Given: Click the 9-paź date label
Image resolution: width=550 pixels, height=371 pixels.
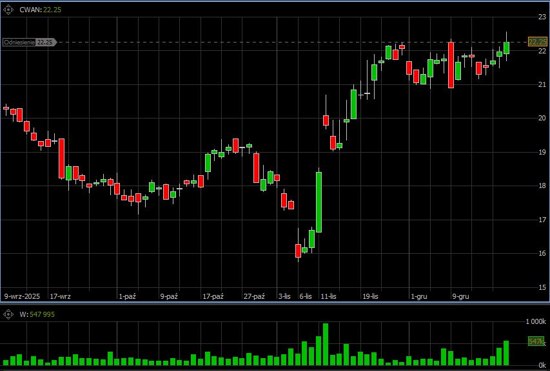Looking at the screenshot, I should pos(169,296).
